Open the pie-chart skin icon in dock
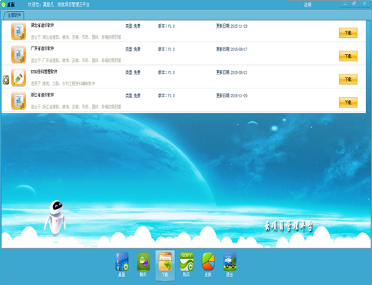Screen dimensions: 372x285 tap(208, 265)
